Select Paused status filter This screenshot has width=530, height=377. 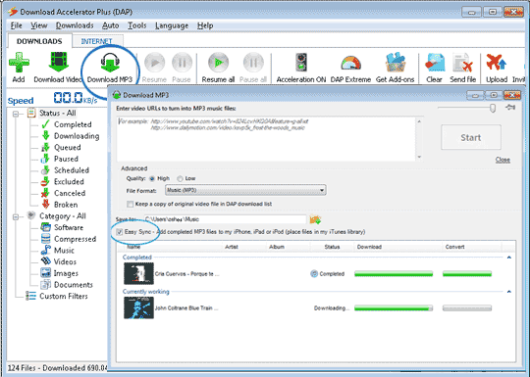pyautogui.click(x=66, y=159)
